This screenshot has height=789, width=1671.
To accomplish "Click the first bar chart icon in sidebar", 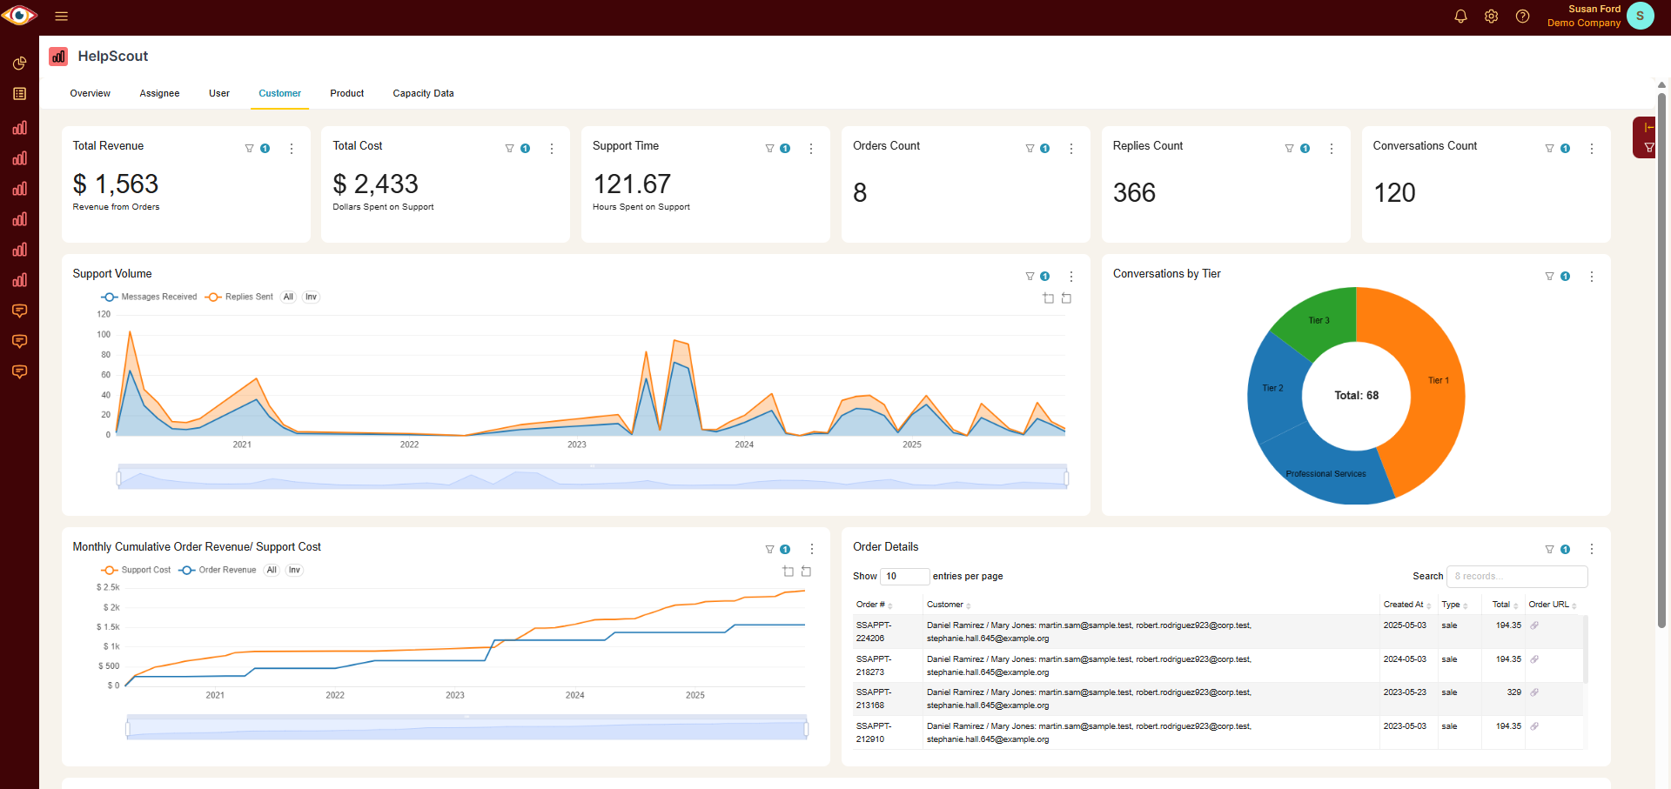I will pyautogui.click(x=19, y=128).
